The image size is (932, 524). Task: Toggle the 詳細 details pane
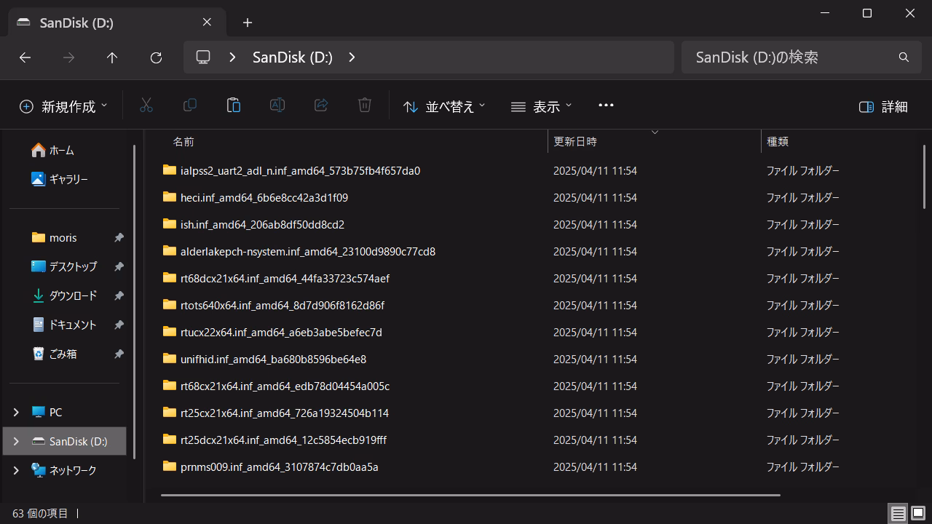(x=883, y=107)
